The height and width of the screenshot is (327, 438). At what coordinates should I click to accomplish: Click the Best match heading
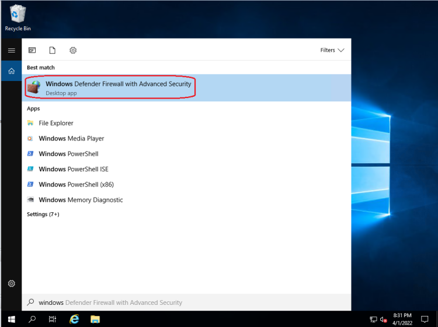point(41,68)
